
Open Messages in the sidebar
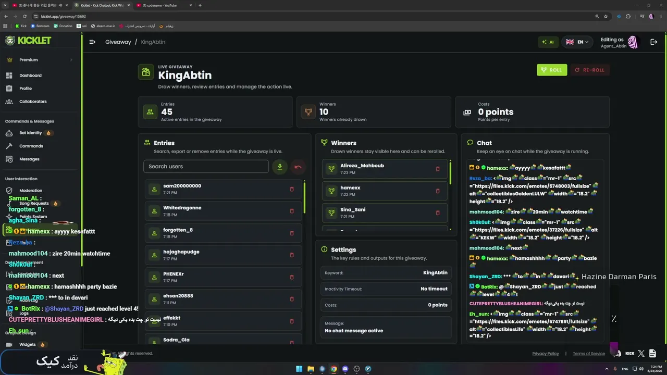point(29,159)
